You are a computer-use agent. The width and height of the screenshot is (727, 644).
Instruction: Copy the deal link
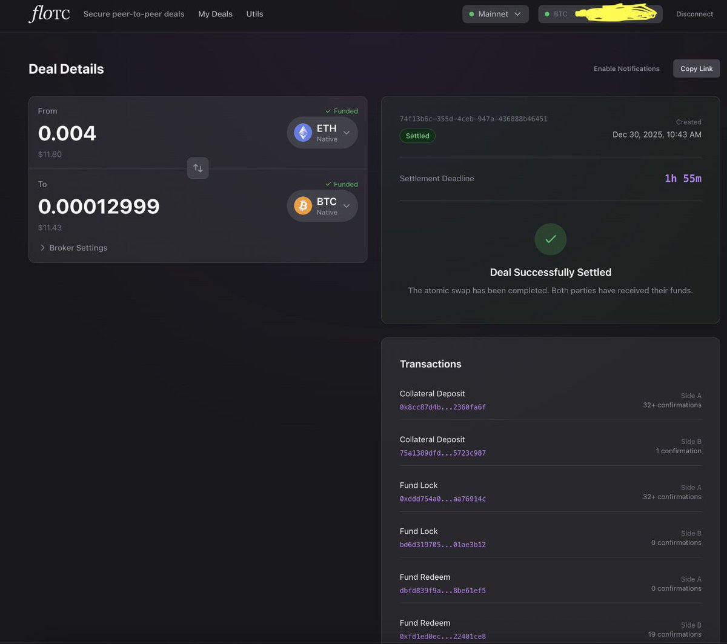pos(696,68)
